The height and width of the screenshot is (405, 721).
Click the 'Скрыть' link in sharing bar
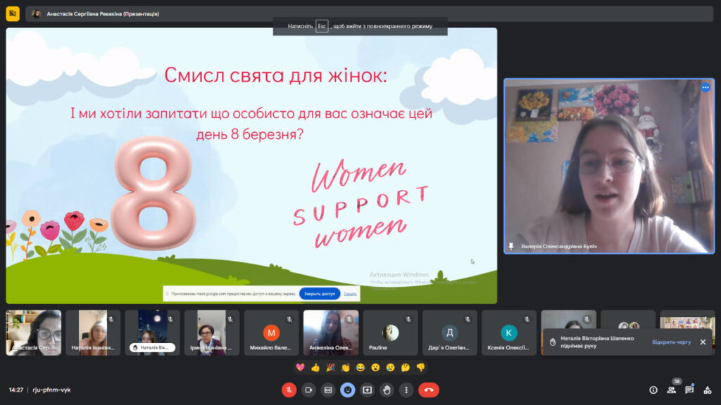pyautogui.click(x=350, y=294)
